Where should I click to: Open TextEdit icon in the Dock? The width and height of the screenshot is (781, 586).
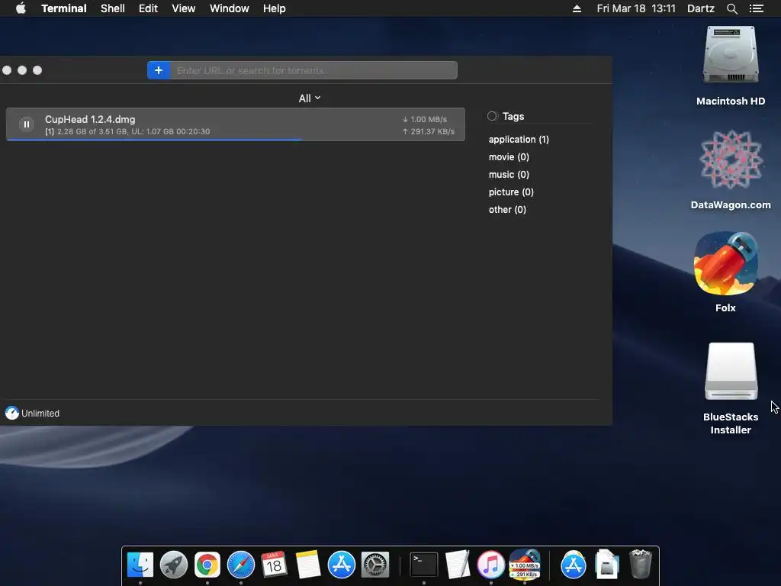coord(458,565)
